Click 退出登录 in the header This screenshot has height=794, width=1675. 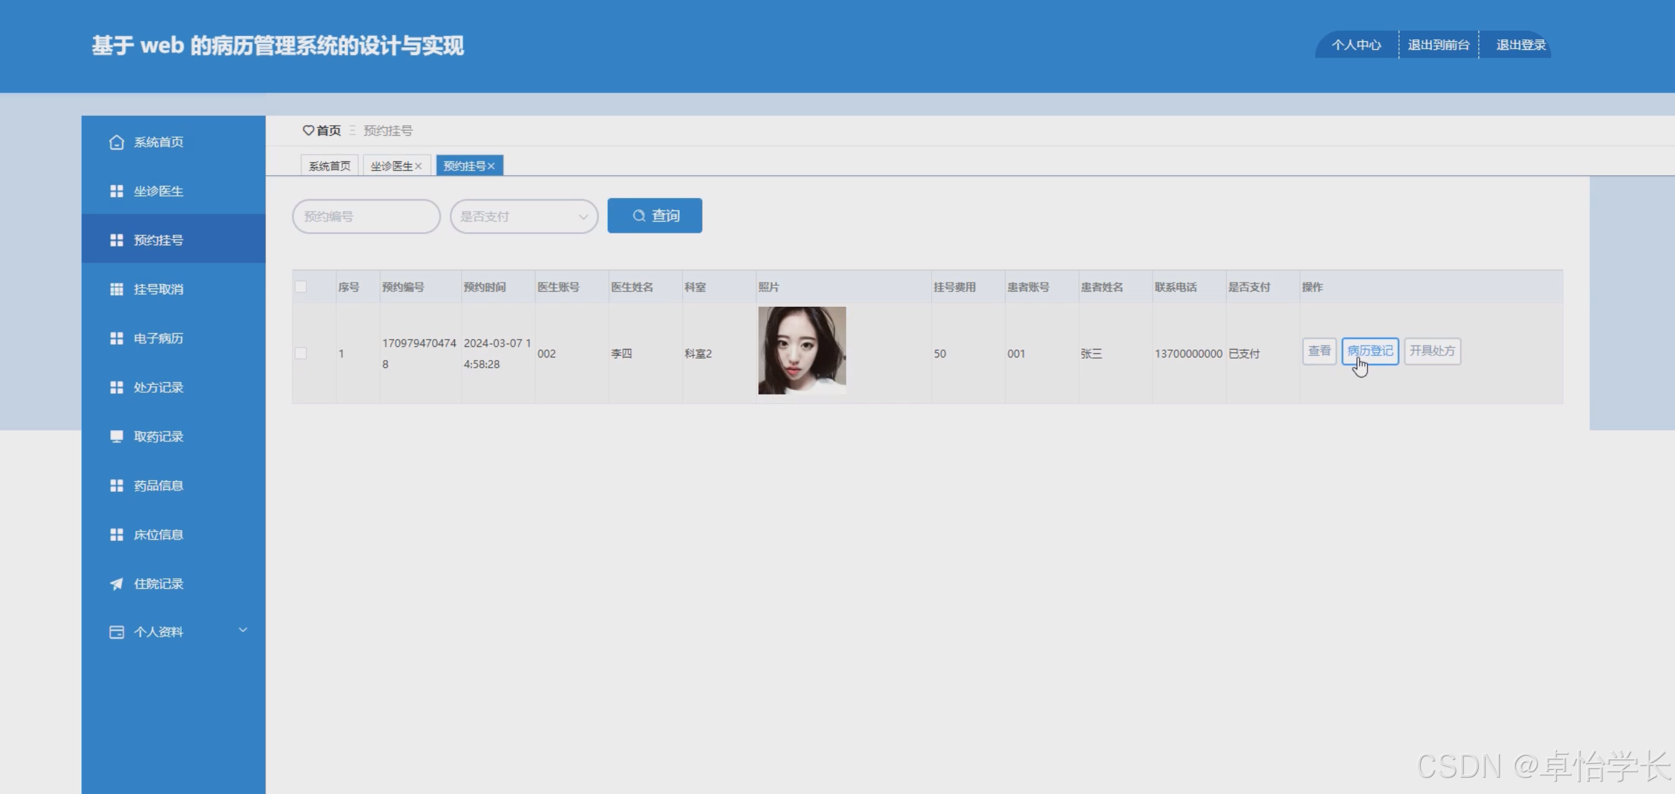(x=1521, y=45)
